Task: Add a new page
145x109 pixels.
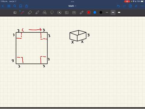Action: pos(130,6)
